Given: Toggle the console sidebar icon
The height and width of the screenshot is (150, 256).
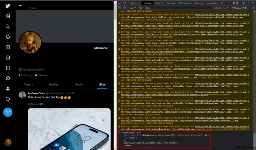Looking at the screenshot, I should coord(119,8).
